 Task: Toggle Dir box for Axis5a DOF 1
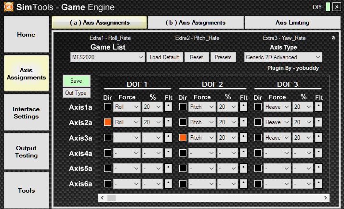coord(107,168)
